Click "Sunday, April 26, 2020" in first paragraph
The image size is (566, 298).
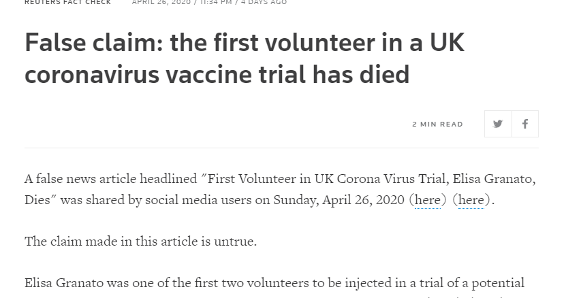pyautogui.click(x=339, y=200)
